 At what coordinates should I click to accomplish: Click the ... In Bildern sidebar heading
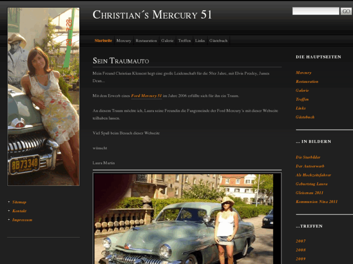click(x=313, y=141)
